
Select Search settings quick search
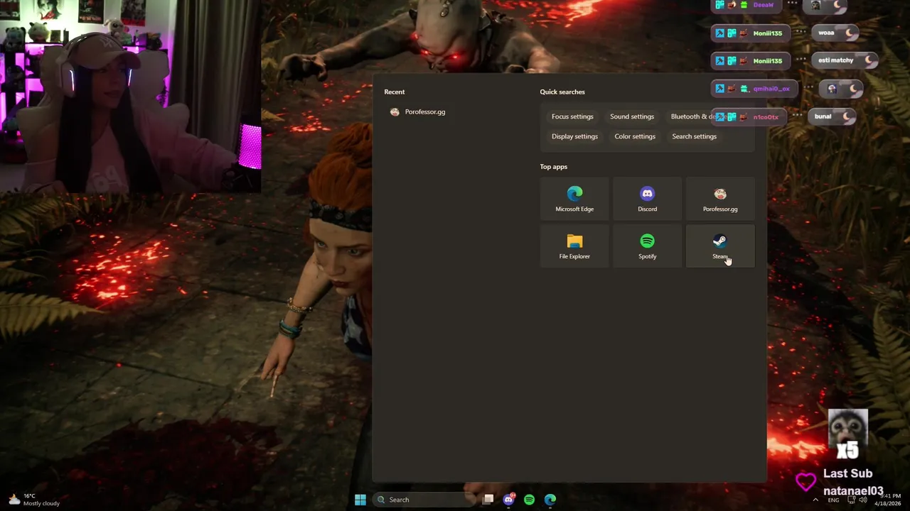[694, 136]
